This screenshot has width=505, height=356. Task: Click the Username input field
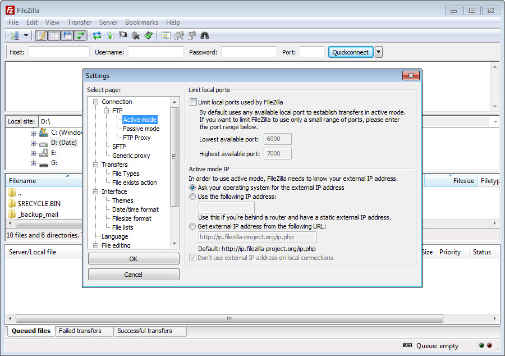[x=156, y=52]
